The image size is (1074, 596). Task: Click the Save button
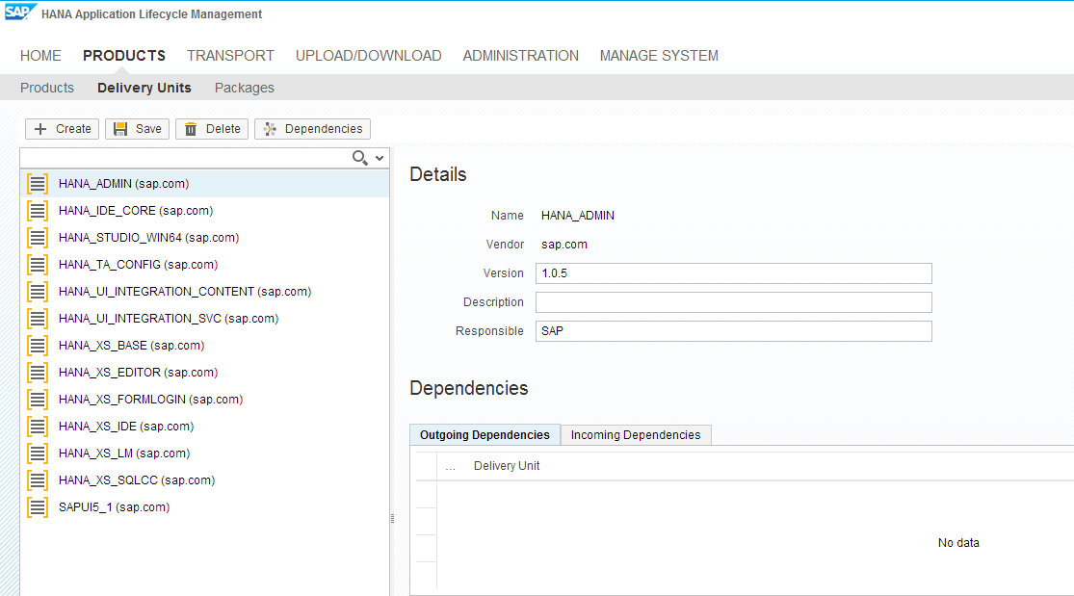tap(137, 129)
